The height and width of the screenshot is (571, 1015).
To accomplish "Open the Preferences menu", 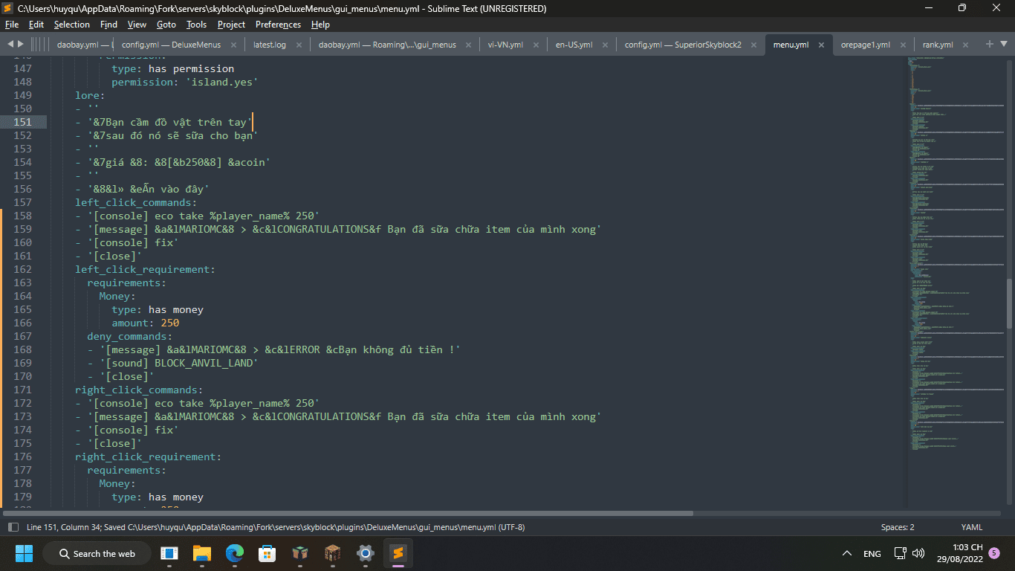I will (x=278, y=25).
